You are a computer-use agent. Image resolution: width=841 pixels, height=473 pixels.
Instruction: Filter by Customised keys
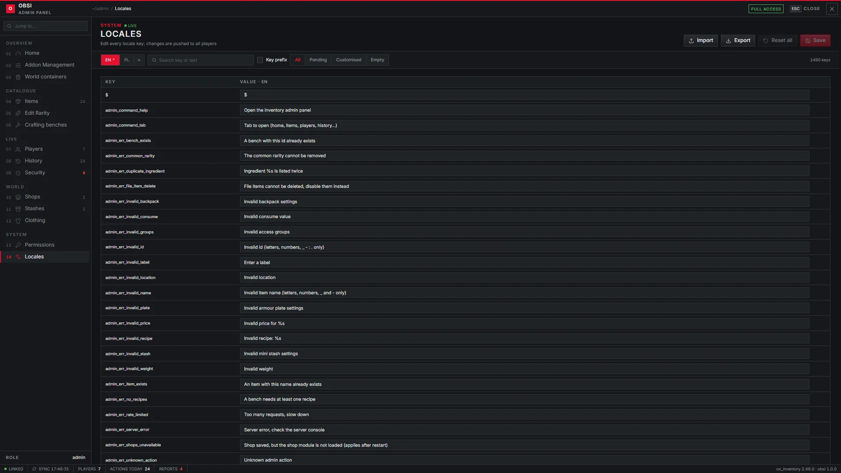point(349,60)
